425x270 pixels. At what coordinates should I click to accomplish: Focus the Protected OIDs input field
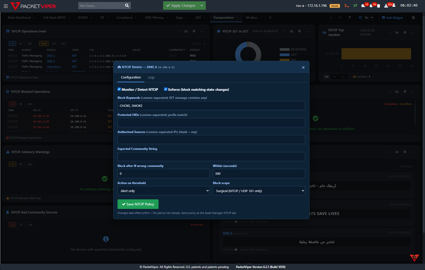[211, 123]
